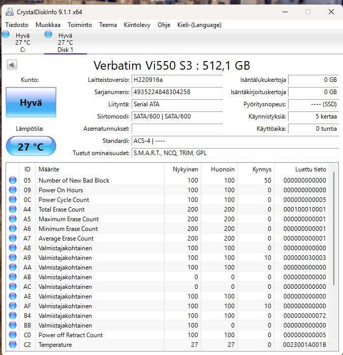Open the Kieli-(Language) menu
The height and width of the screenshot is (355, 343).
199,25
